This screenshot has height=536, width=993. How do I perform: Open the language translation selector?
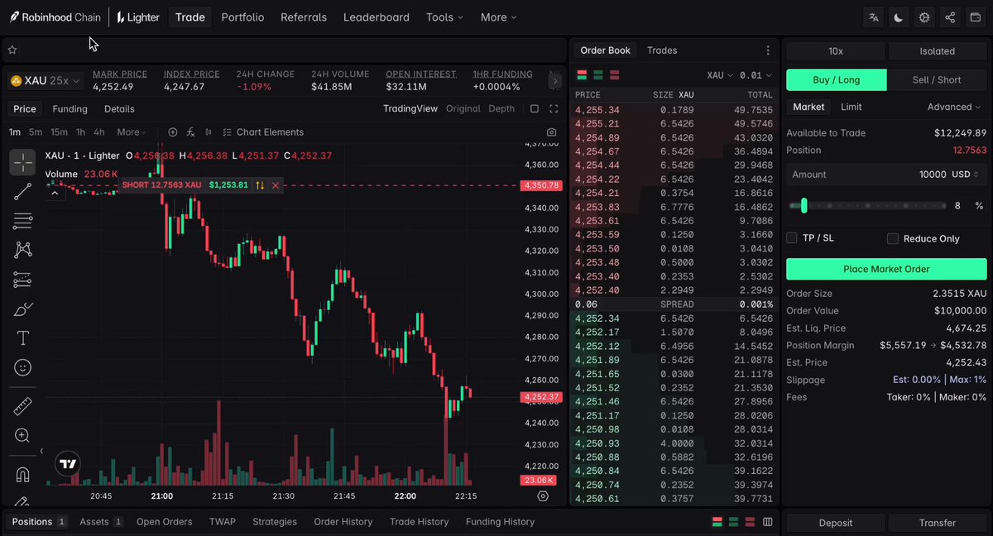pos(874,17)
